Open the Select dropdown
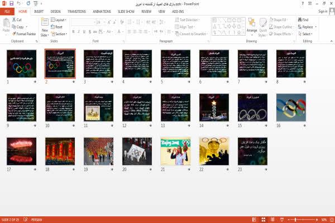This screenshot has height=223, width=335. pyautogui.click(x=305, y=34)
